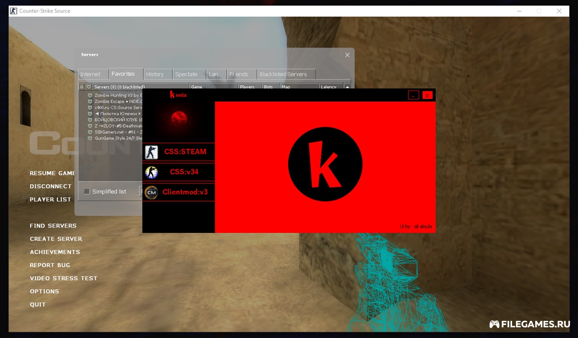Select the Пилотка Юлечки server row
This screenshot has height=338, width=578.
[x=111, y=114]
